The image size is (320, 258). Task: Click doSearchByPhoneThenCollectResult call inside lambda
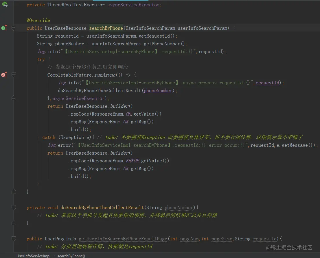point(100,90)
